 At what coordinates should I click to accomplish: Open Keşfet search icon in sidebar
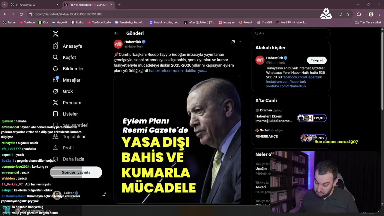[x=55, y=57]
